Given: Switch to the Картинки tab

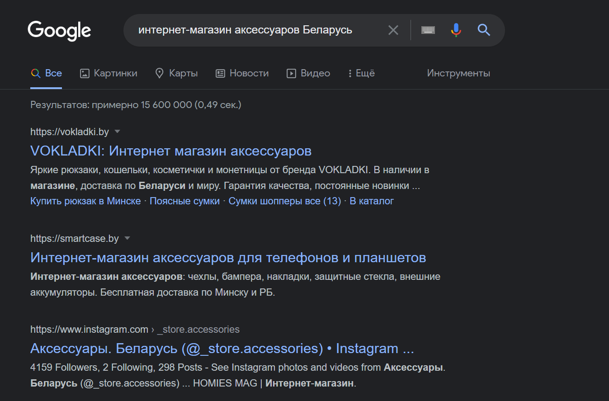Looking at the screenshot, I should click(109, 73).
